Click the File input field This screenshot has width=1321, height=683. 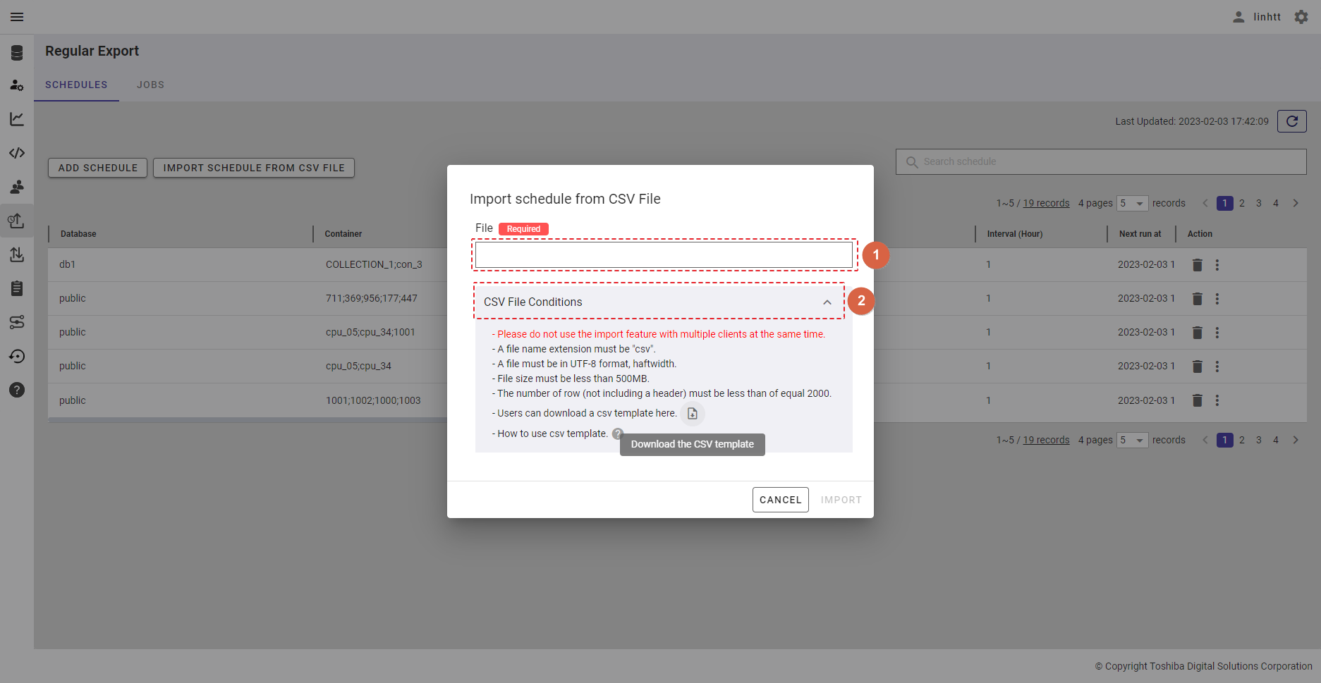coord(664,255)
